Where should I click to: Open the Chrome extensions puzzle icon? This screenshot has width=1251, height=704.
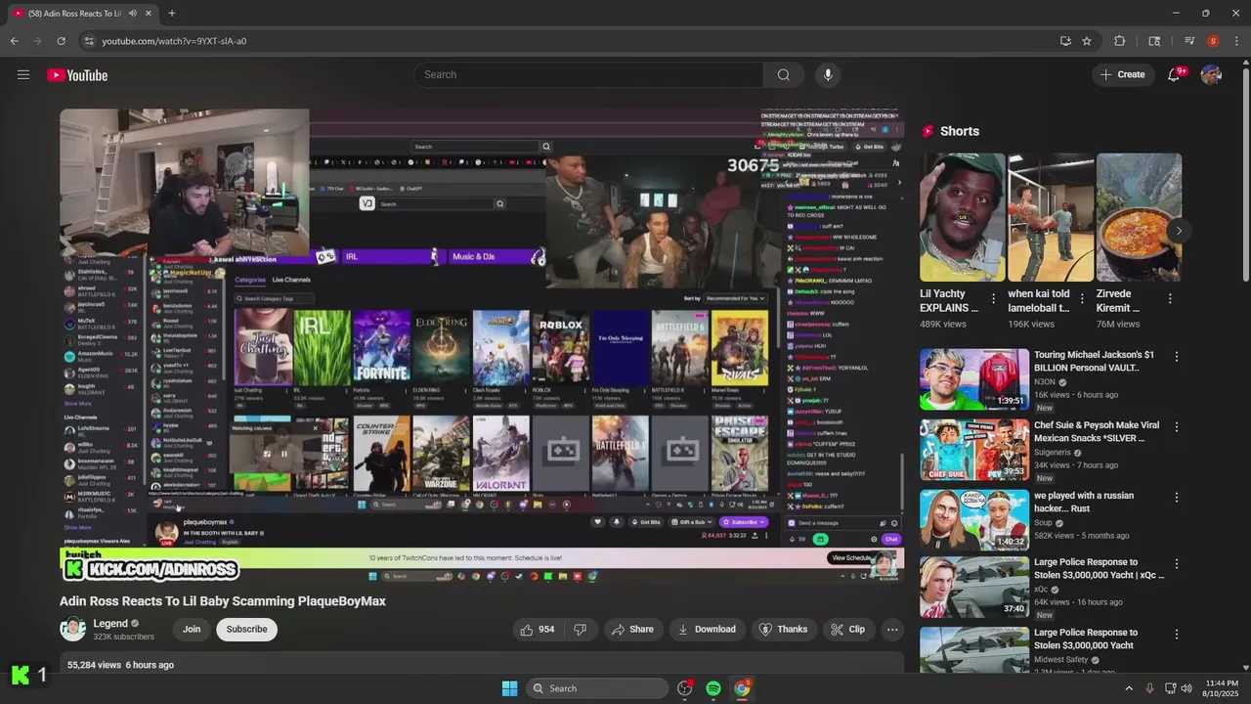point(1120,41)
